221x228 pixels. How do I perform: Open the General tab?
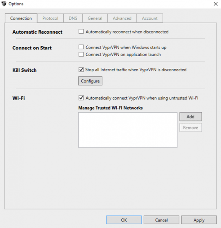coord(95,18)
